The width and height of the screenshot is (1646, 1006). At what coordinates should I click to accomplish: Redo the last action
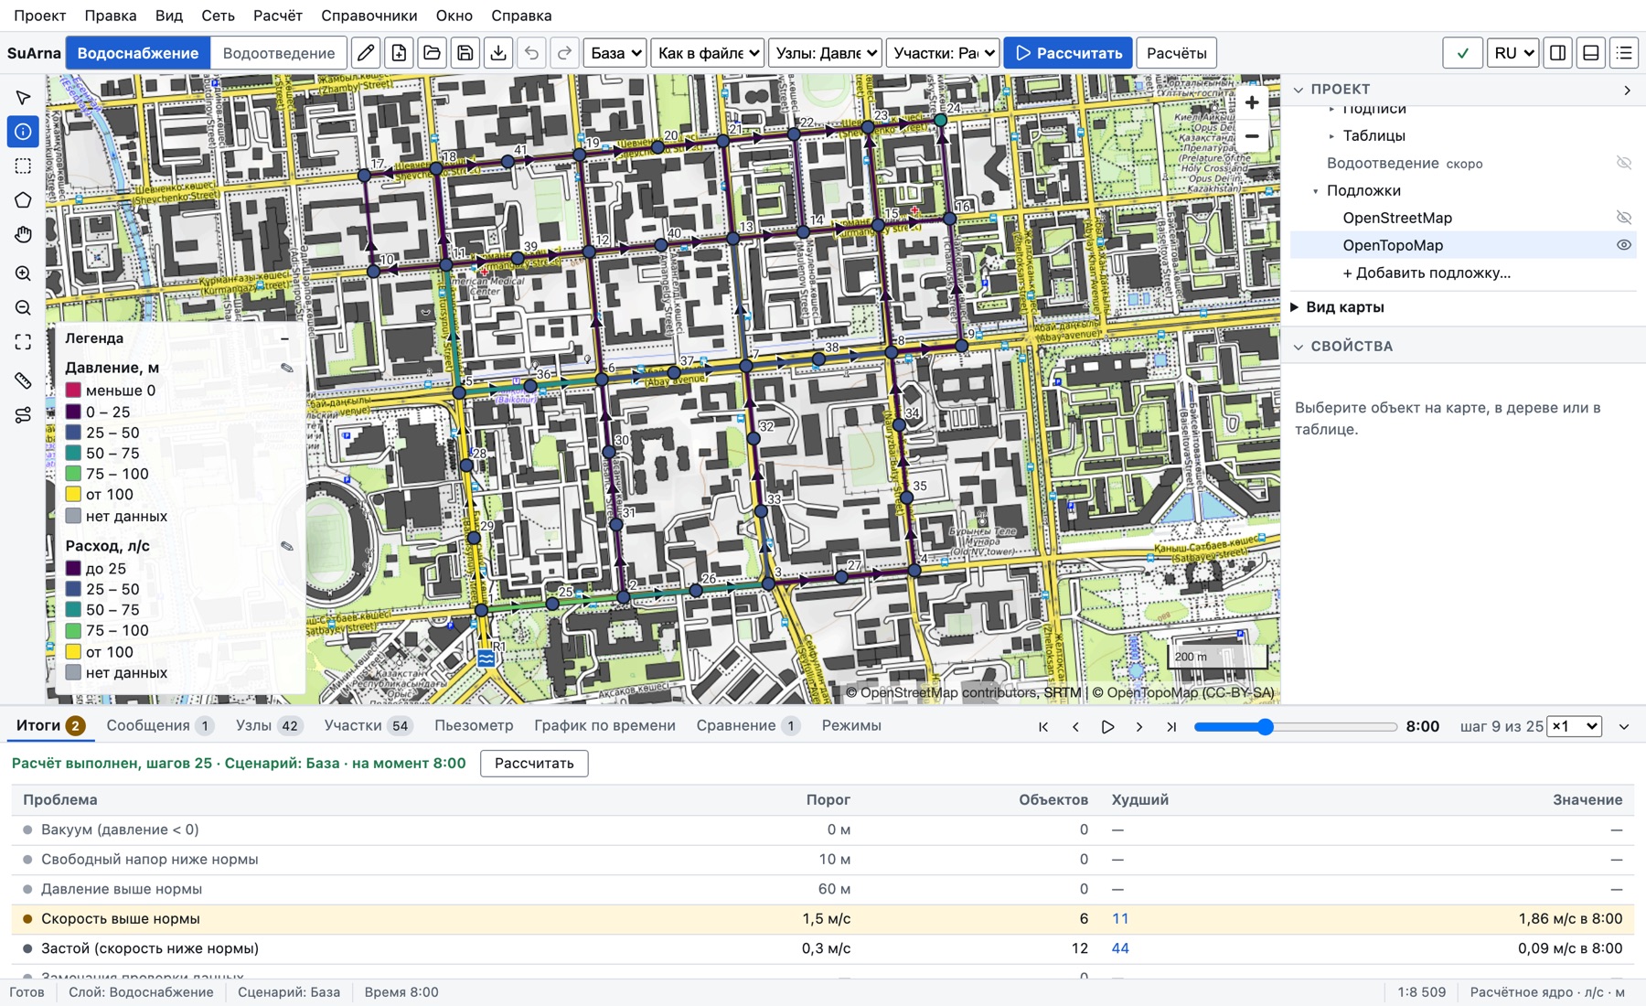pyautogui.click(x=564, y=53)
